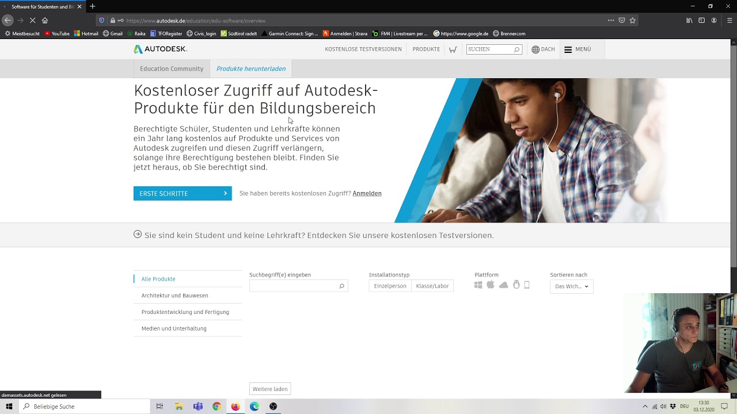The height and width of the screenshot is (414, 737).
Task: Click the site padlock icon
Action: tap(113, 20)
